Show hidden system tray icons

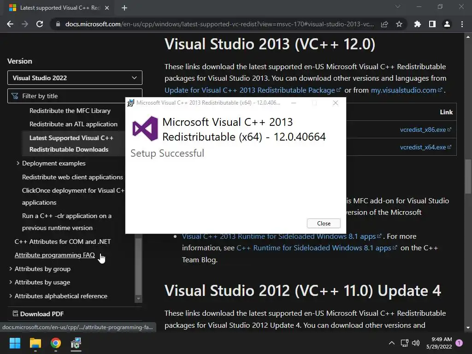392,343
